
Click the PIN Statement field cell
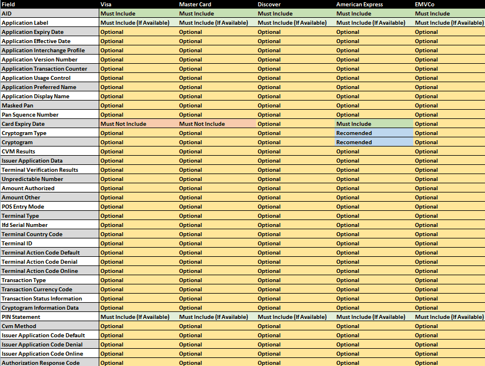point(49,317)
